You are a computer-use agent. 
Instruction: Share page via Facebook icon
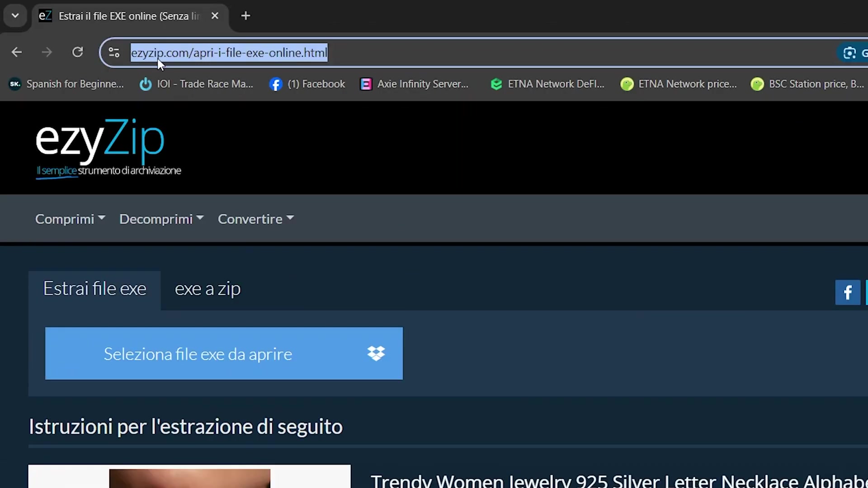pyautogui.click(x=848, y=293)
